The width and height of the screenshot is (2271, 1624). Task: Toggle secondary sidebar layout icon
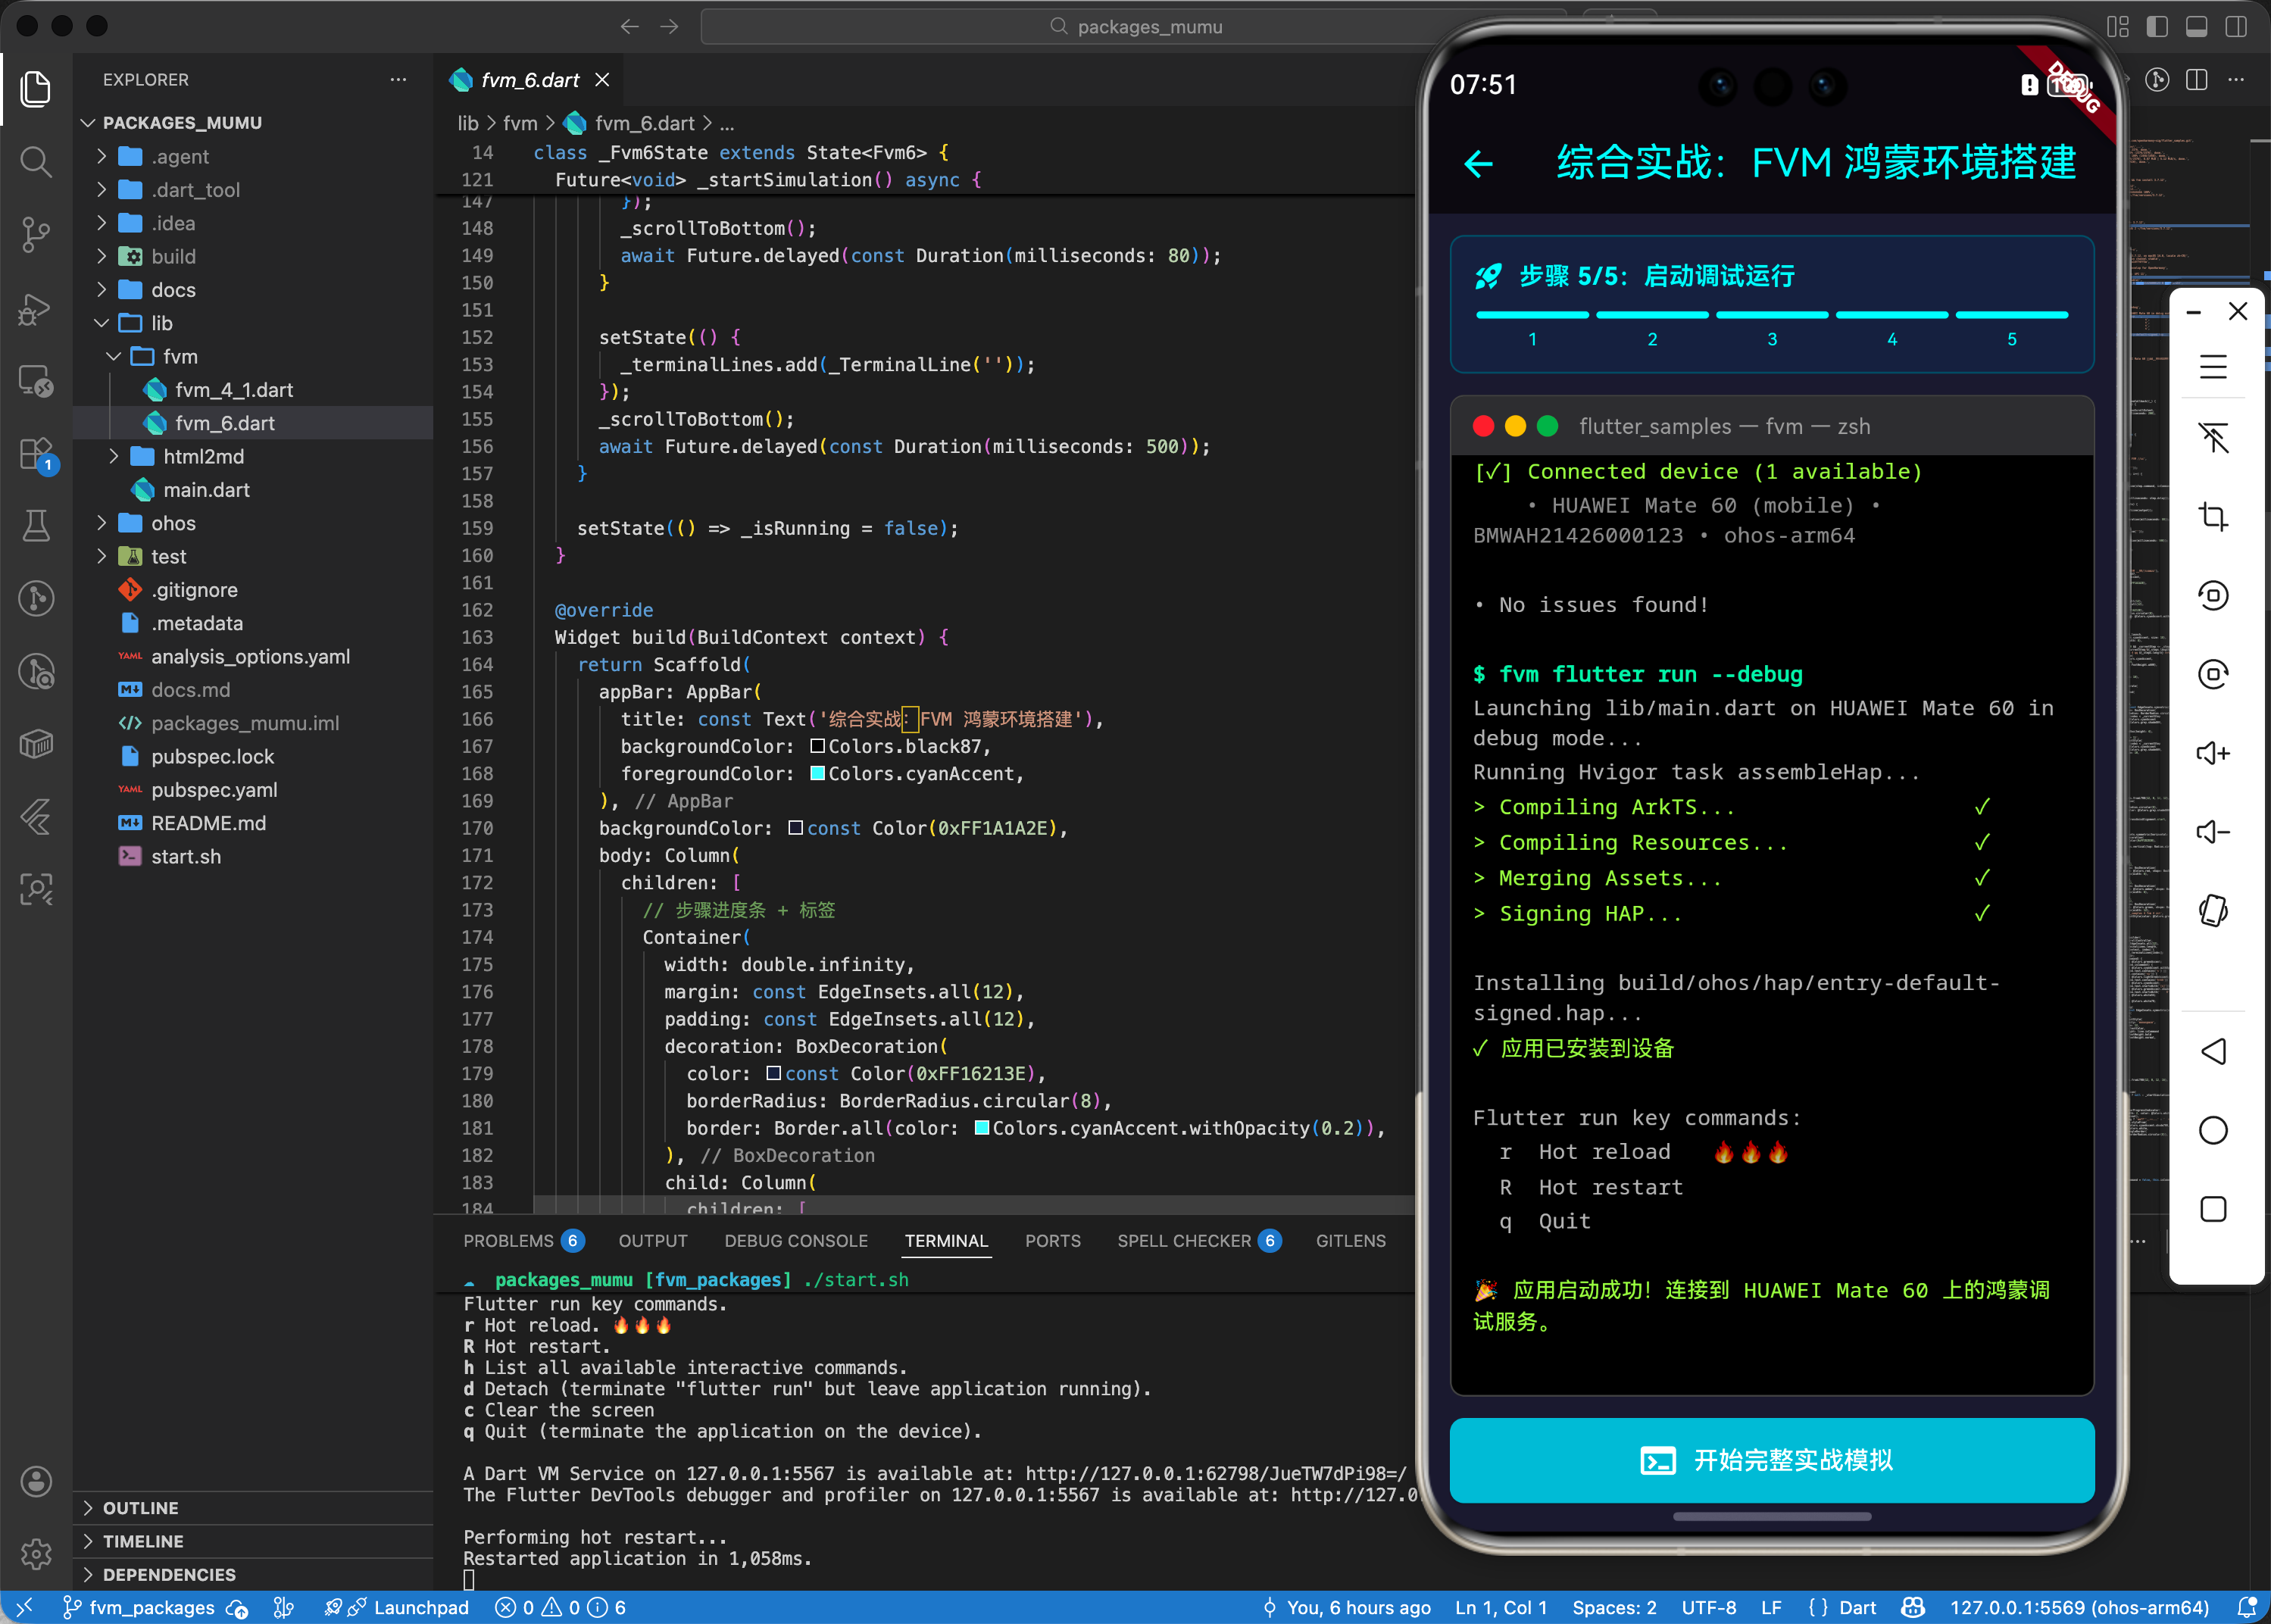[x=2236, y=27]
